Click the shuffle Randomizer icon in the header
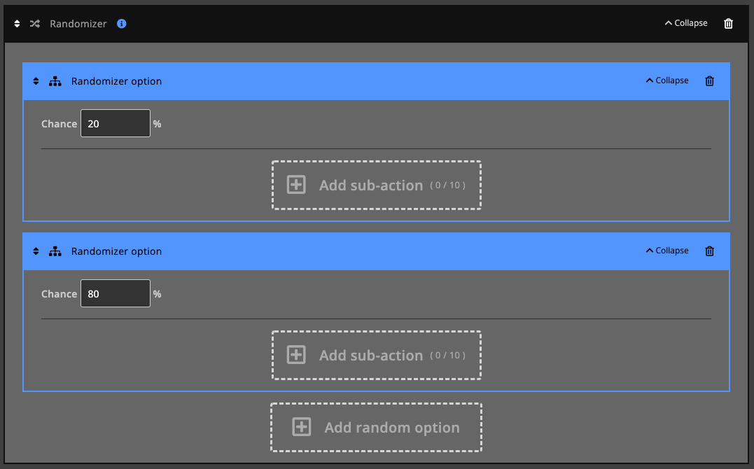Screen dimensions: 754x469 (34, 23)
